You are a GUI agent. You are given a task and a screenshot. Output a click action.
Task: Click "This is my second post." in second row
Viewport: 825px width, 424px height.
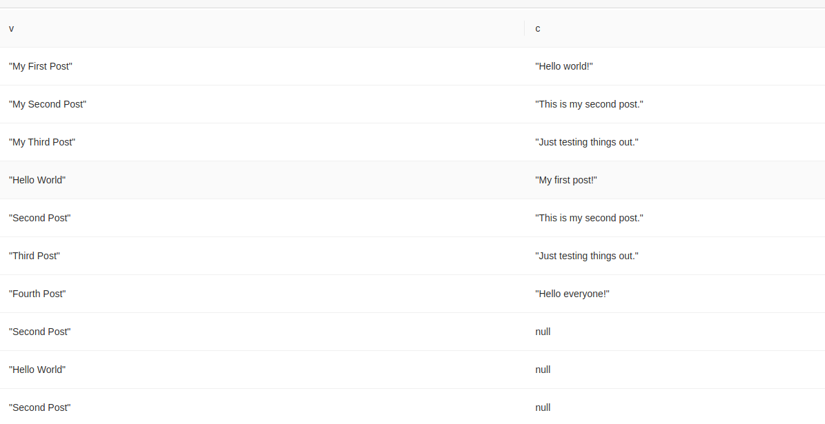589,104
